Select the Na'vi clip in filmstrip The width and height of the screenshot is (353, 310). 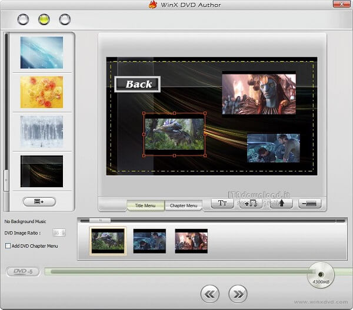pyautogui.click(x=191, y=241)
